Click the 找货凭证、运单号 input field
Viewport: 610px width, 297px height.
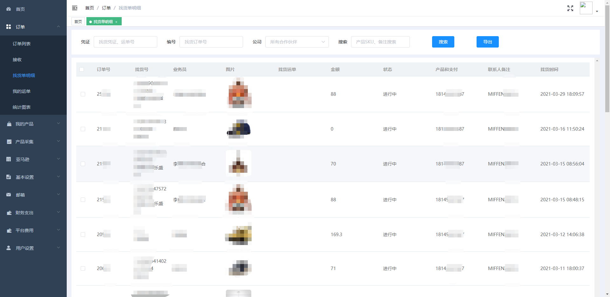tap(125, 42)
